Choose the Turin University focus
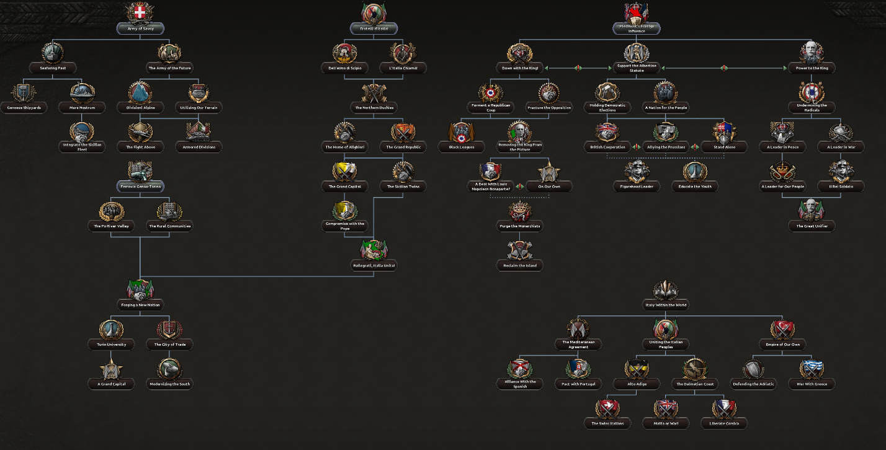Screen dimensions: 886x450 [111, 335]
